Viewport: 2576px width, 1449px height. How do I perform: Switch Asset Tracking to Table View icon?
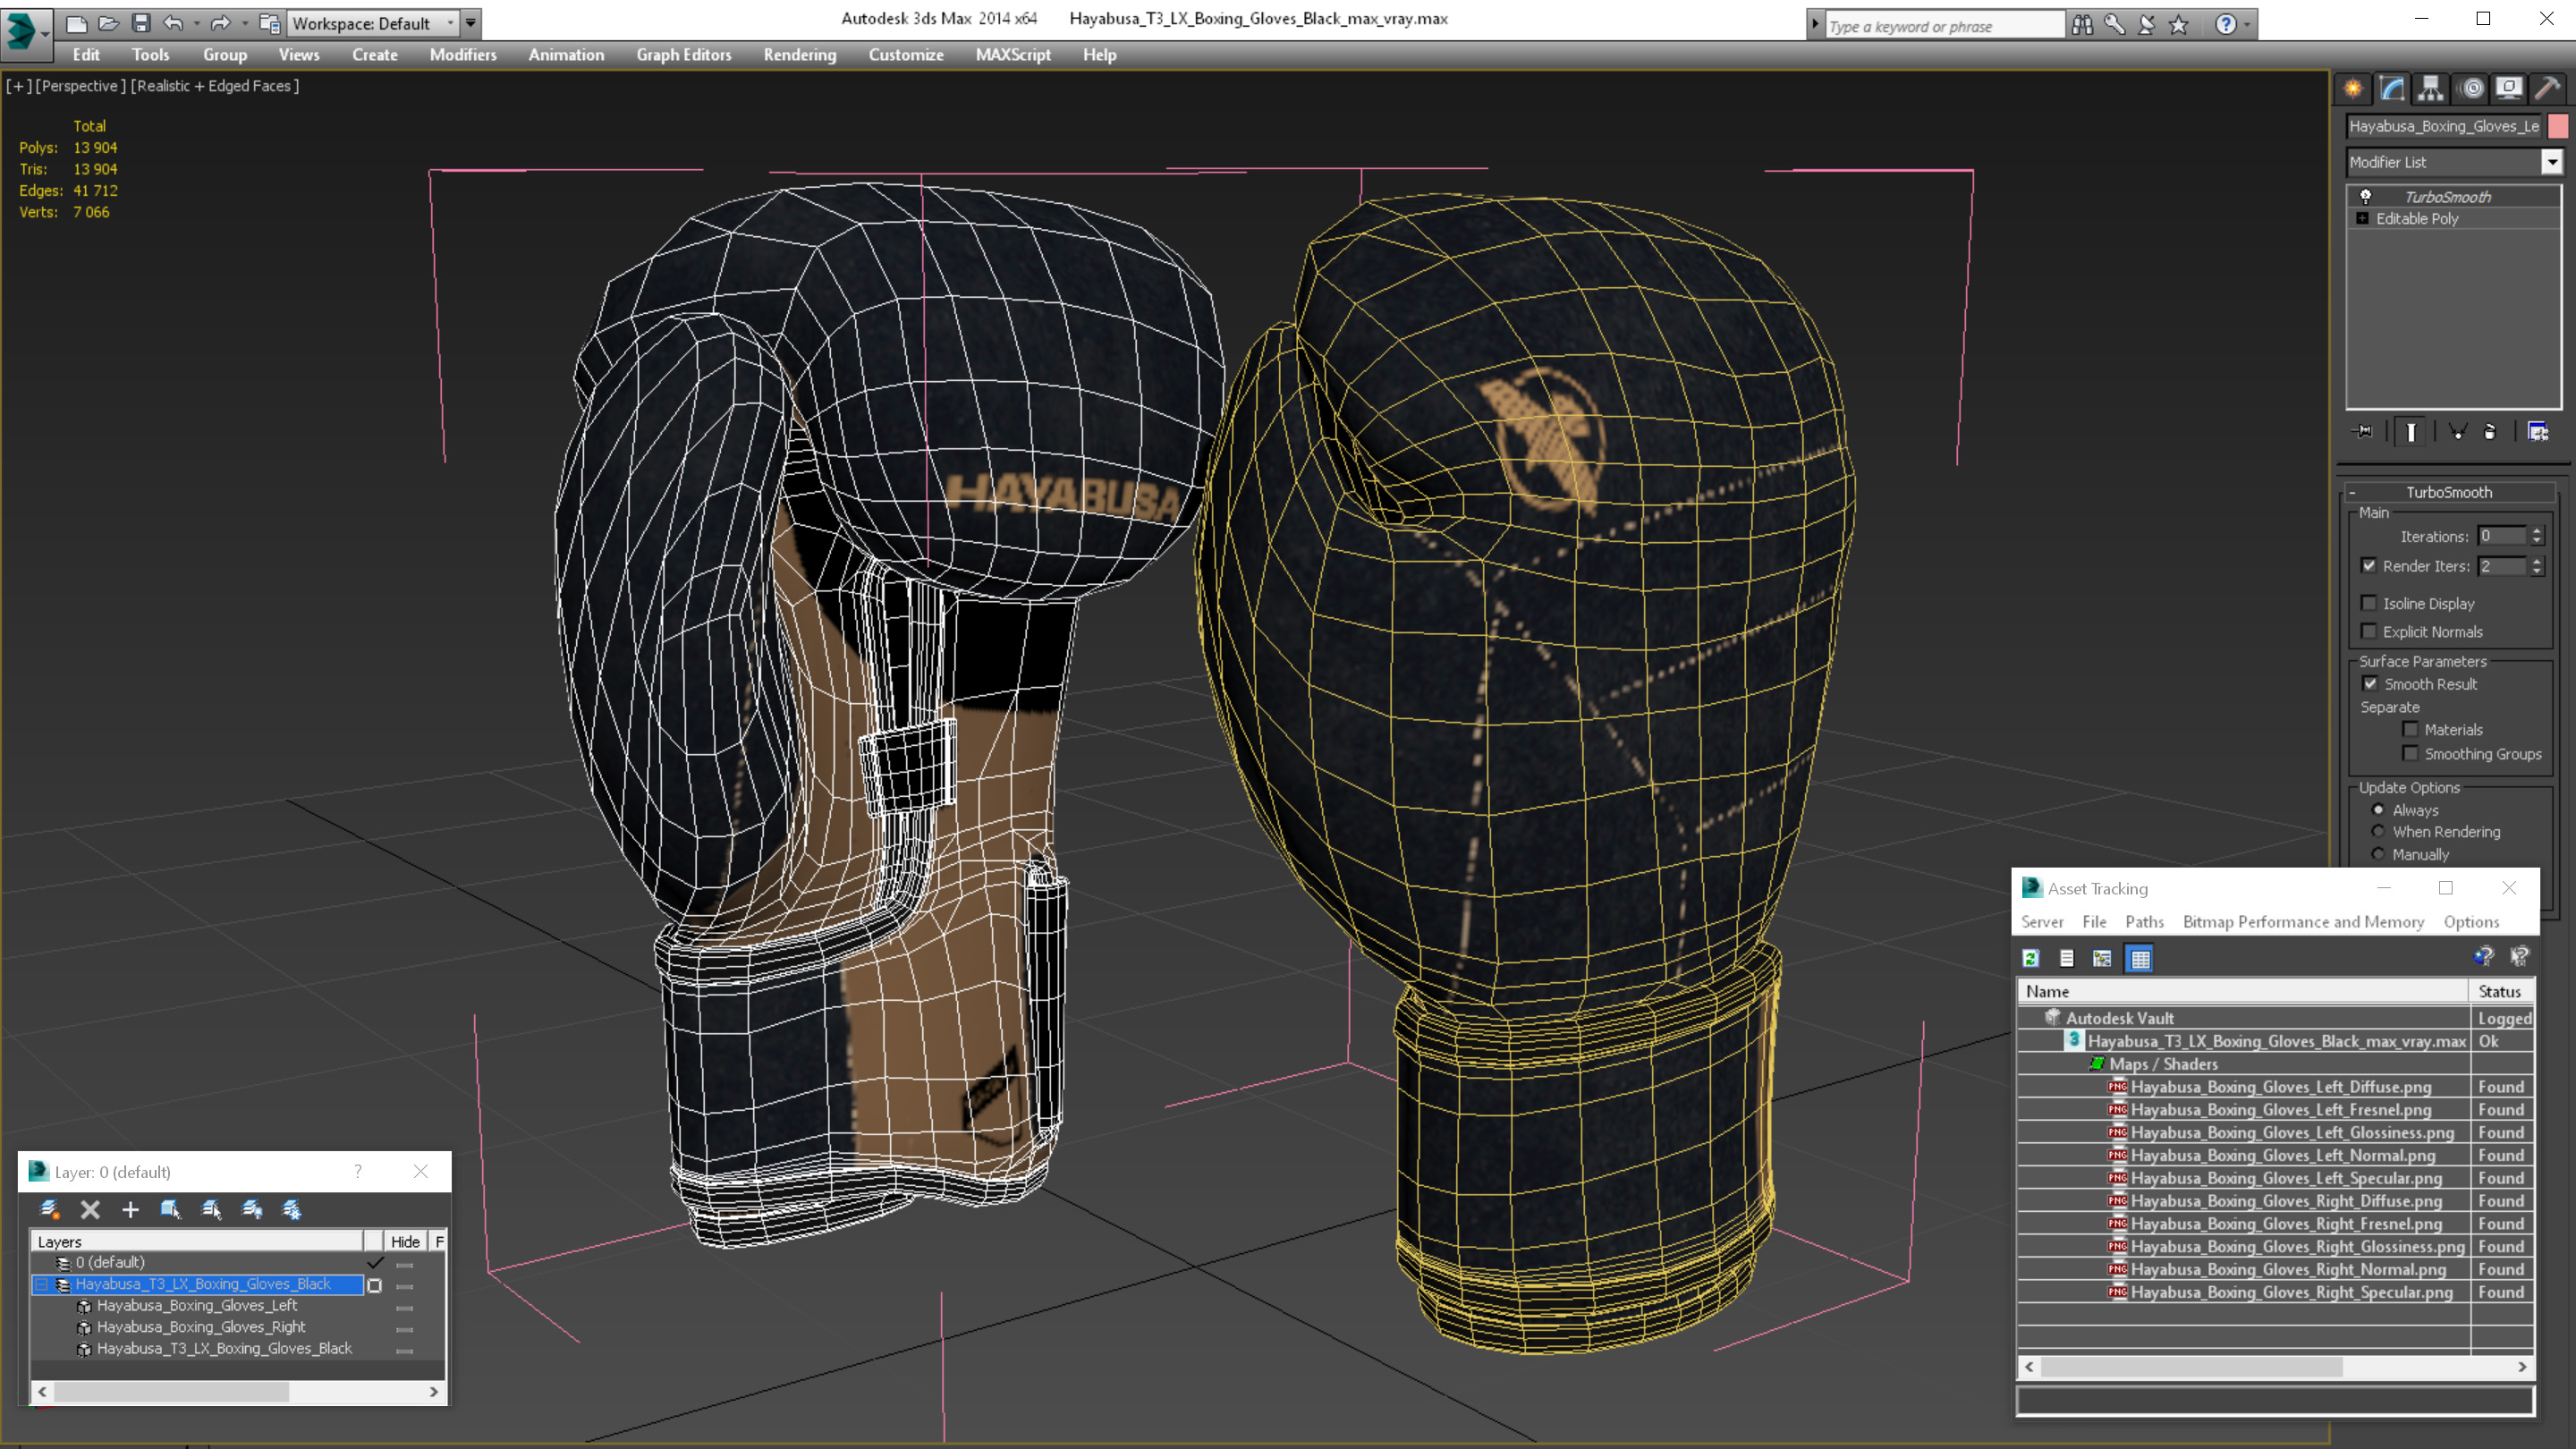pyautogui.click(x=2140, y=958)
